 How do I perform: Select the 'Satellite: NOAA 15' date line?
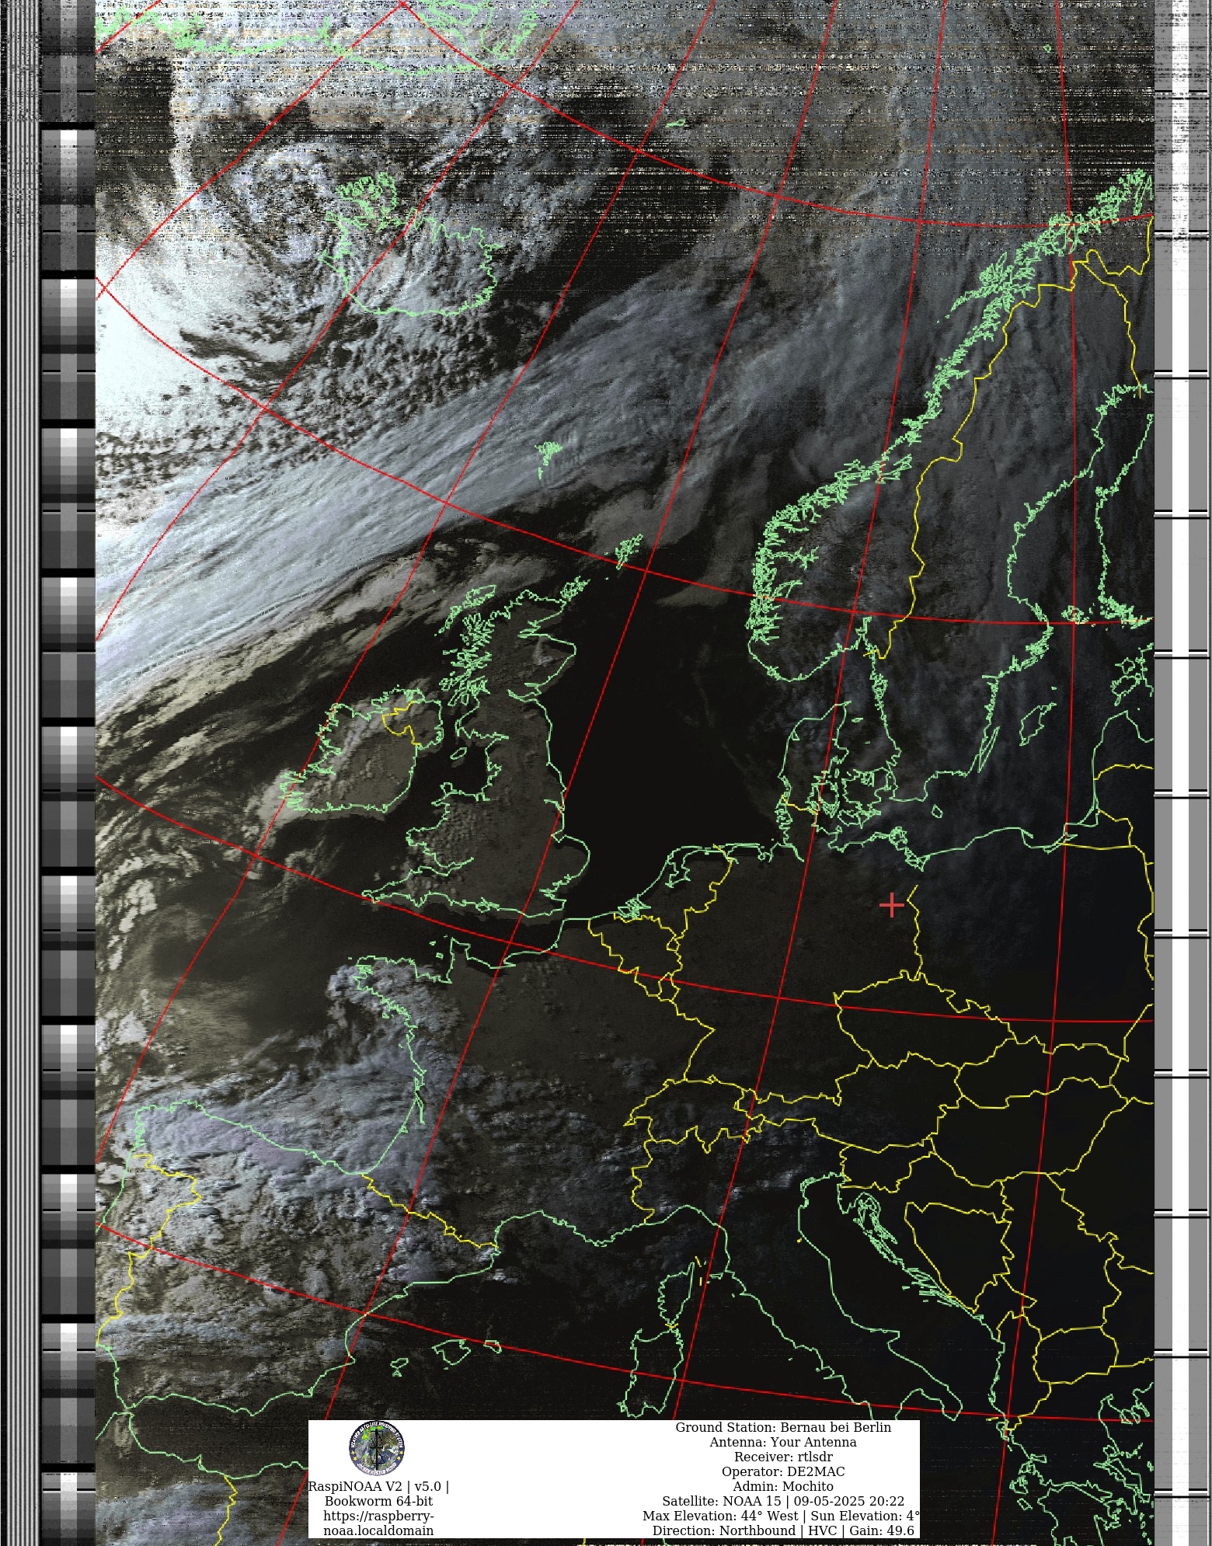(x=783, y=1501)
